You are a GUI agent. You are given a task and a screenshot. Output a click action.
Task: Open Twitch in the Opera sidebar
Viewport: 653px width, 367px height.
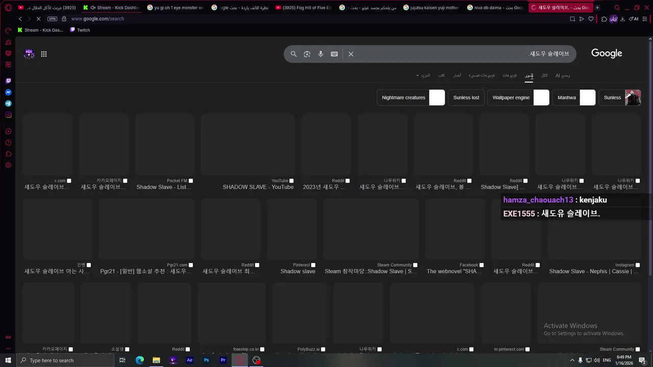(8, 81)
